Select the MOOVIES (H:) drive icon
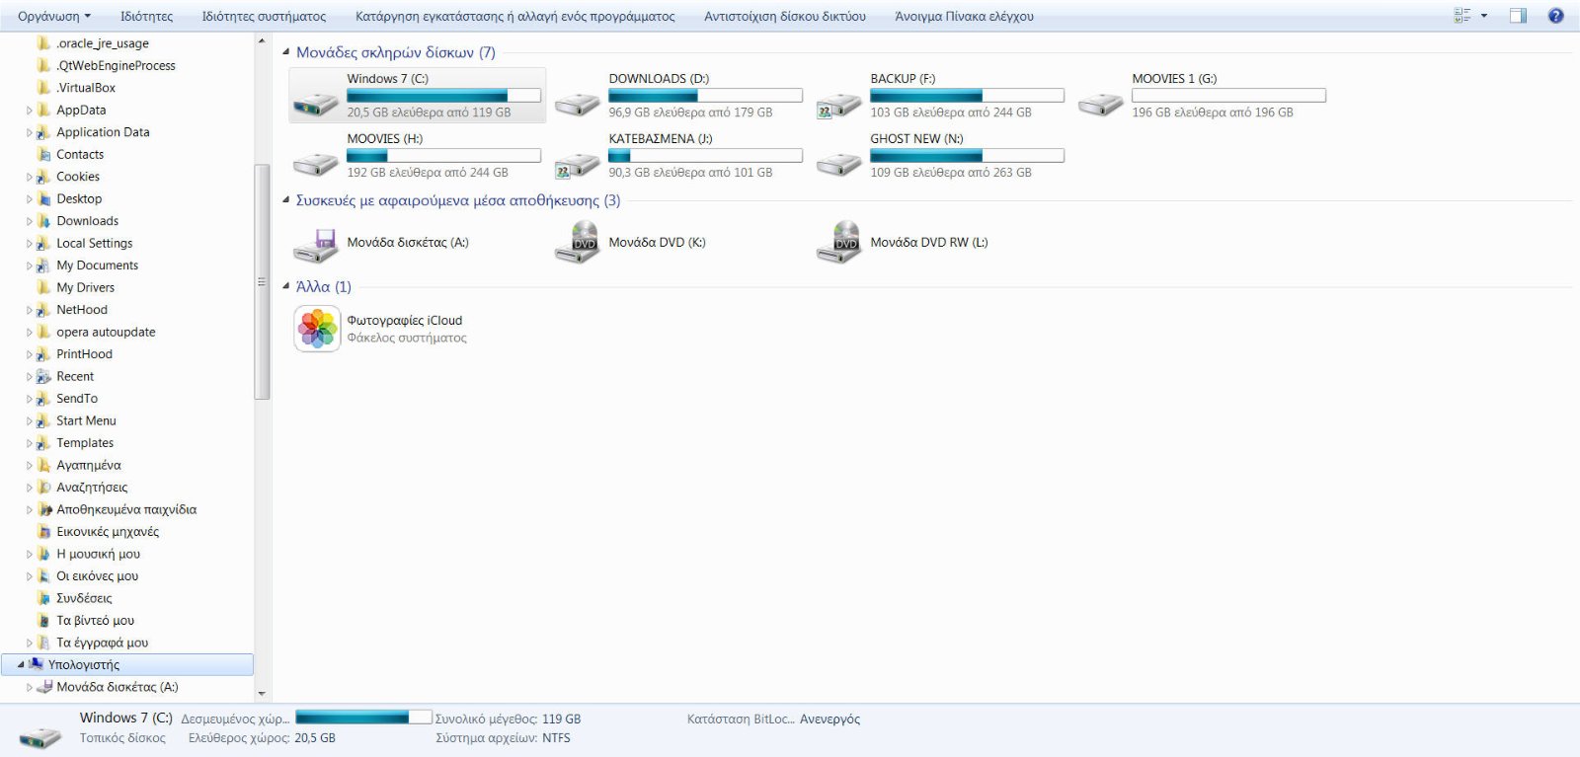The image size is (1580, 757). pos(316,162)
